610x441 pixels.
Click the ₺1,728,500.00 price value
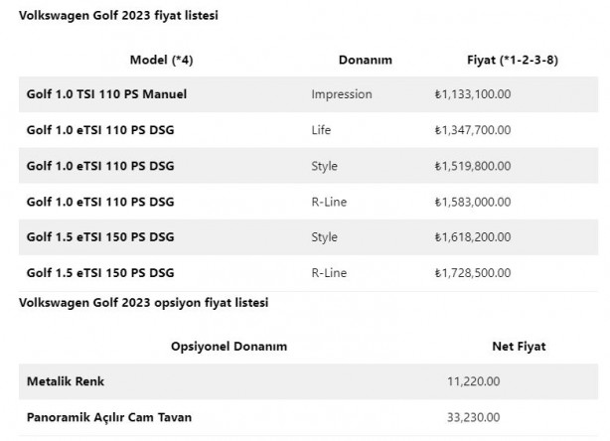472,273
